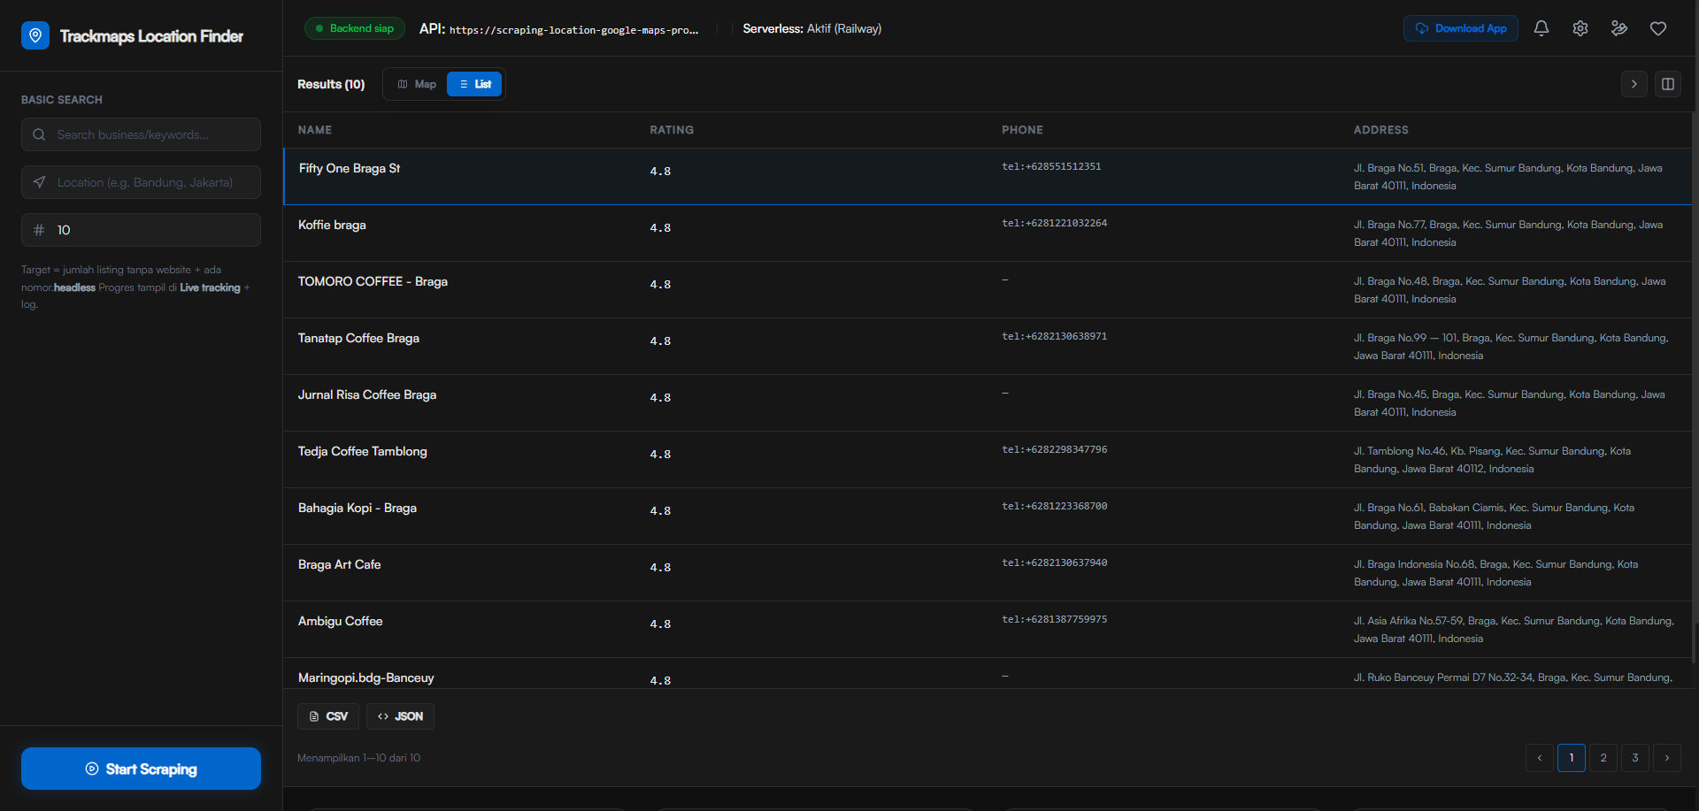Click the Jl. Tamblong No.46 address
The width and height of the screenshot is (1699, 811).
click(x=1492, y=460)
